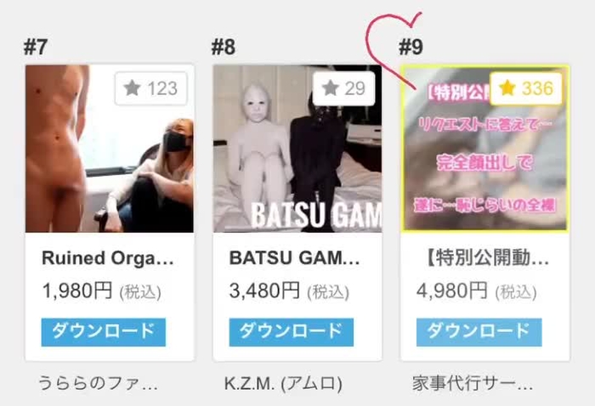Click the grey star icon beside 123
Viewport: 595px width, 406px height.
(132, 88)
